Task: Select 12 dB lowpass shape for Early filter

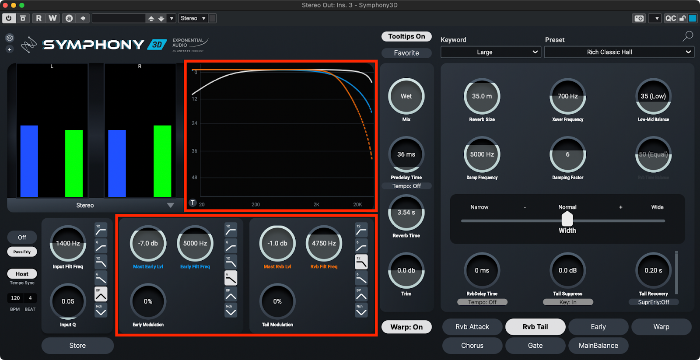Action: coord(231,262)
